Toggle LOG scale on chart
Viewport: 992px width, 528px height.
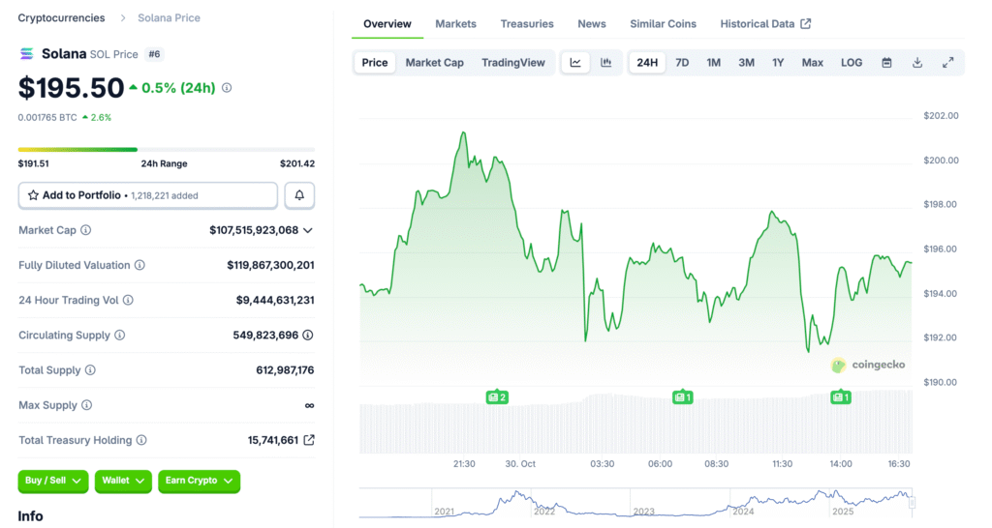(852, 63)
